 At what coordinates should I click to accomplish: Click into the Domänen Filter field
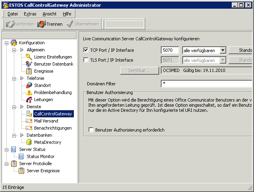(x=206, y=84)
